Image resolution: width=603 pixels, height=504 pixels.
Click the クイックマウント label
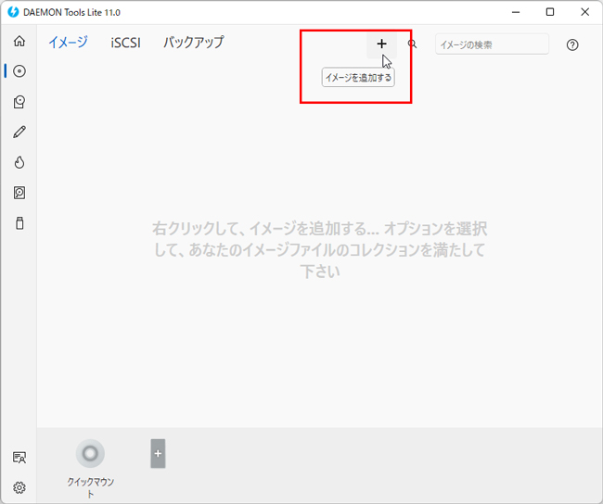(90, 487)
